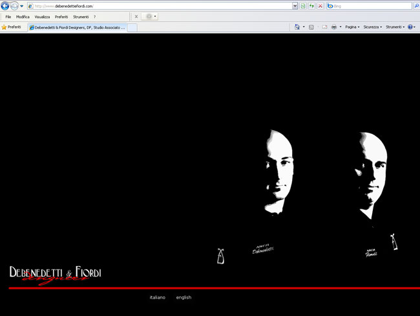Screen dimensions: 420x316
Task: Click the small emblem left of Debenedetti signature
Action: click(x=220, y=256)
